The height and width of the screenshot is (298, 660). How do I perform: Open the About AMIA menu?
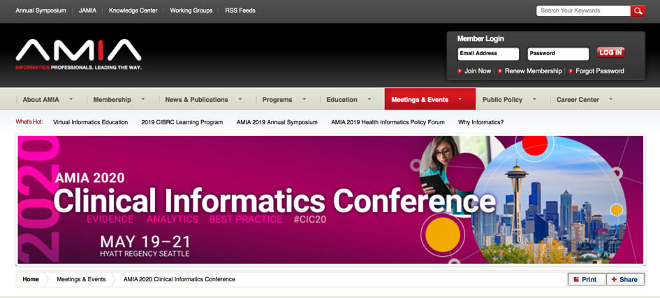tap(41, 100)
